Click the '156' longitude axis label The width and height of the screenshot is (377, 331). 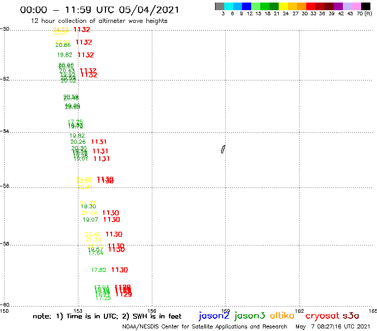[x=152, y=311]
